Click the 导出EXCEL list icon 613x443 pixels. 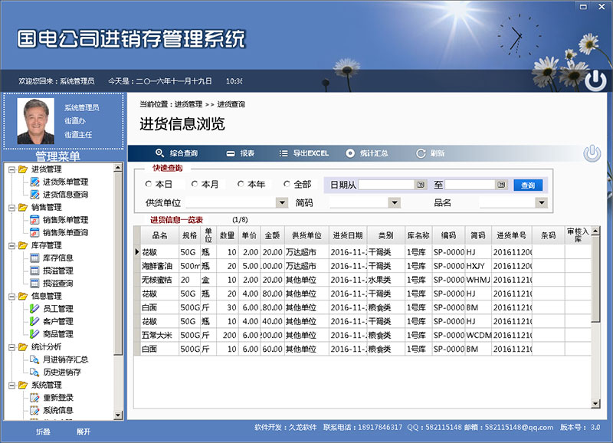point(284,153)
